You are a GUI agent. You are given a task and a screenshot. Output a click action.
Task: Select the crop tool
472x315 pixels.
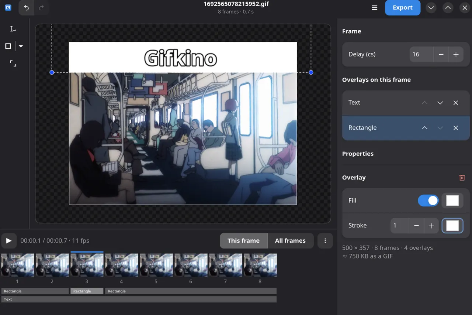(13, 64)
